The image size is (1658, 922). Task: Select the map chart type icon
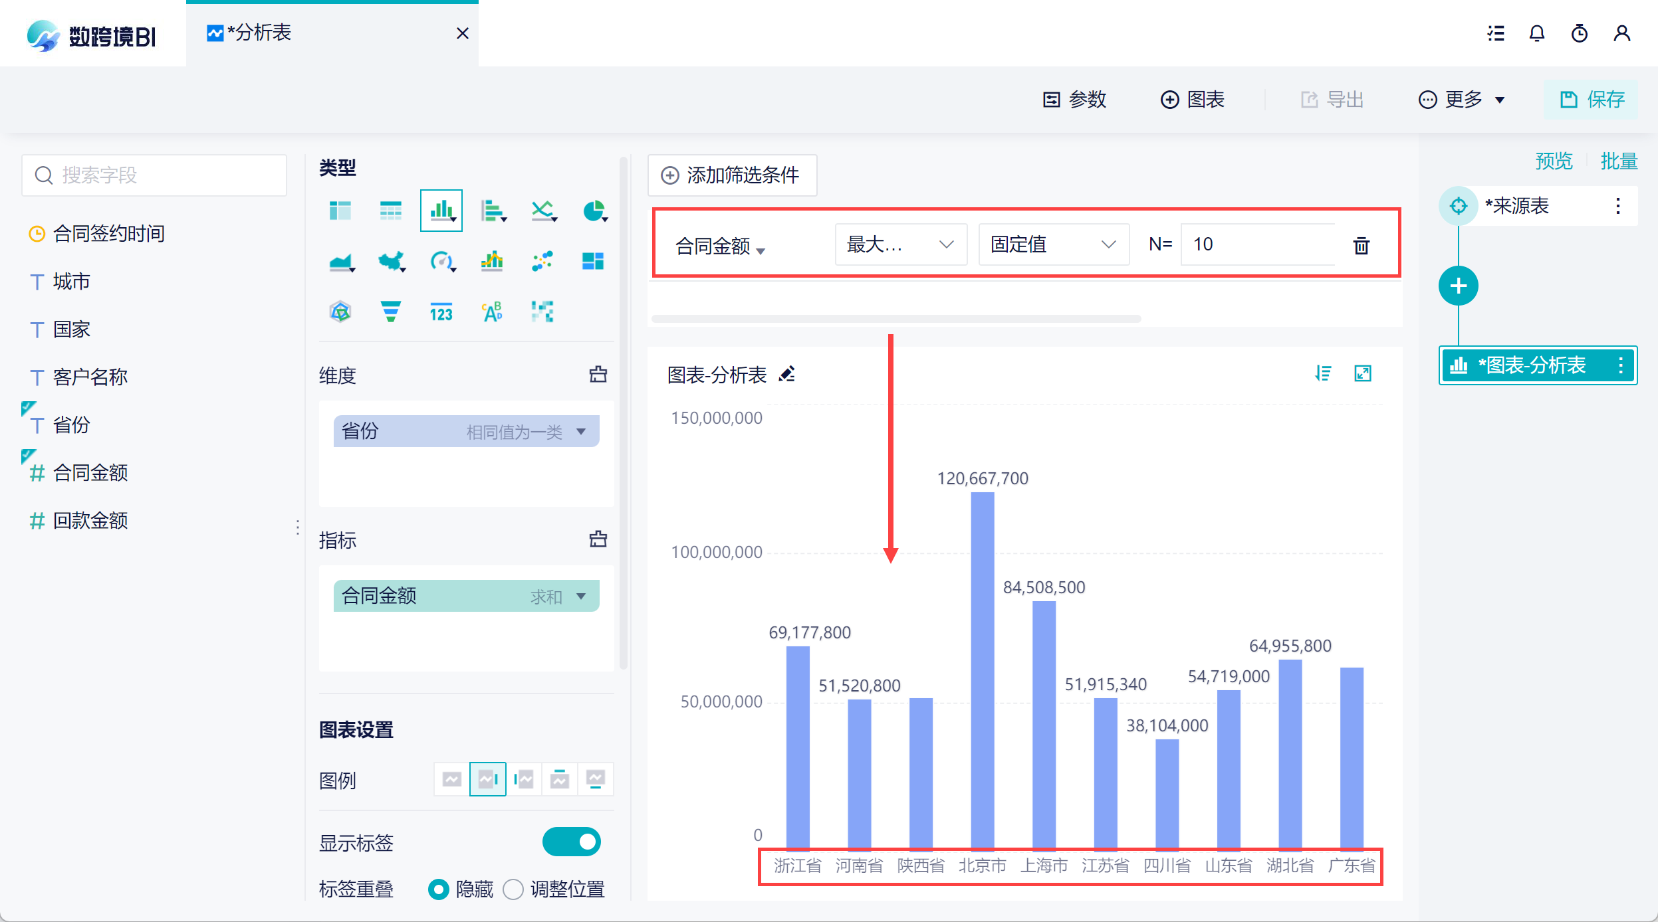pyautogui.click(x=390, y=261)
